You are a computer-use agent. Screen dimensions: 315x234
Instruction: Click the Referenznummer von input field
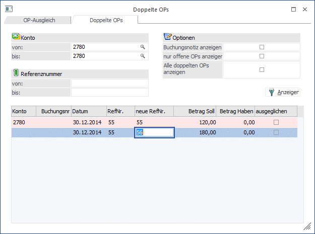[x=109, y=83]
